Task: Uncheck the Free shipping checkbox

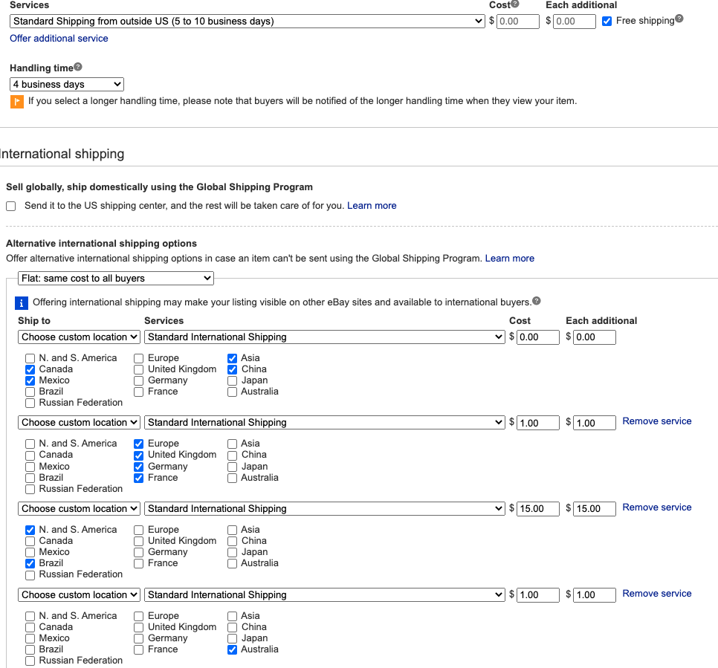Action: [607, 22]
